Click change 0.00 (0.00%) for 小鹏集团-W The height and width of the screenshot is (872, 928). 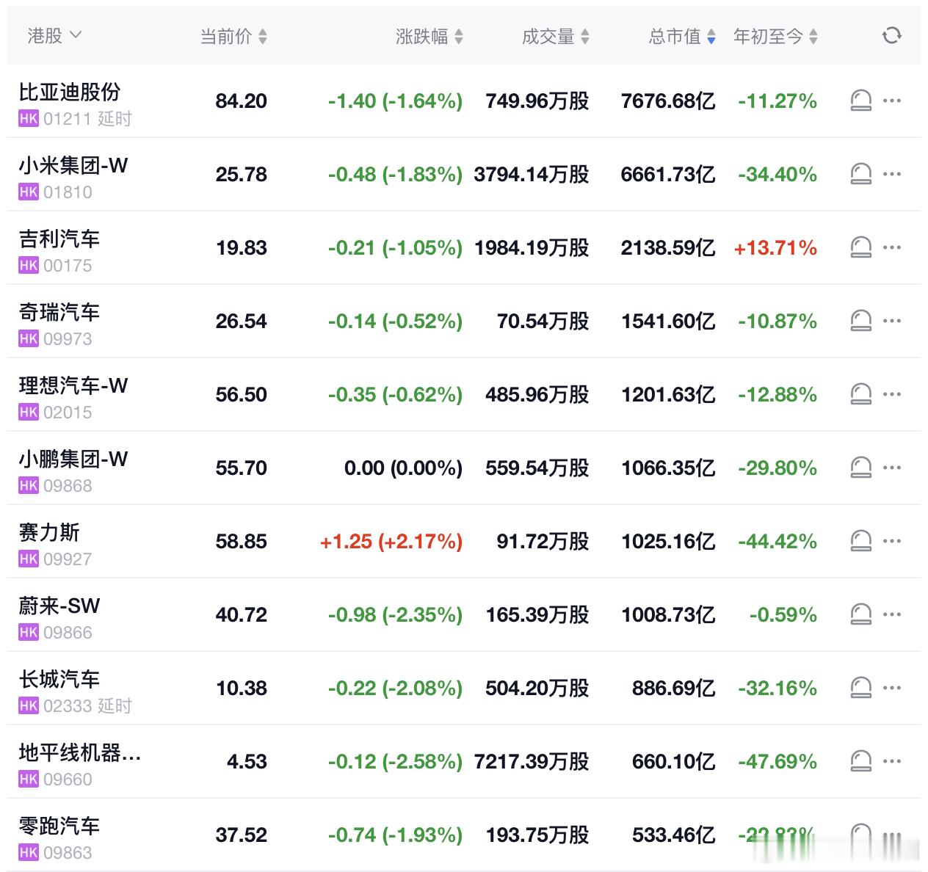403,468
